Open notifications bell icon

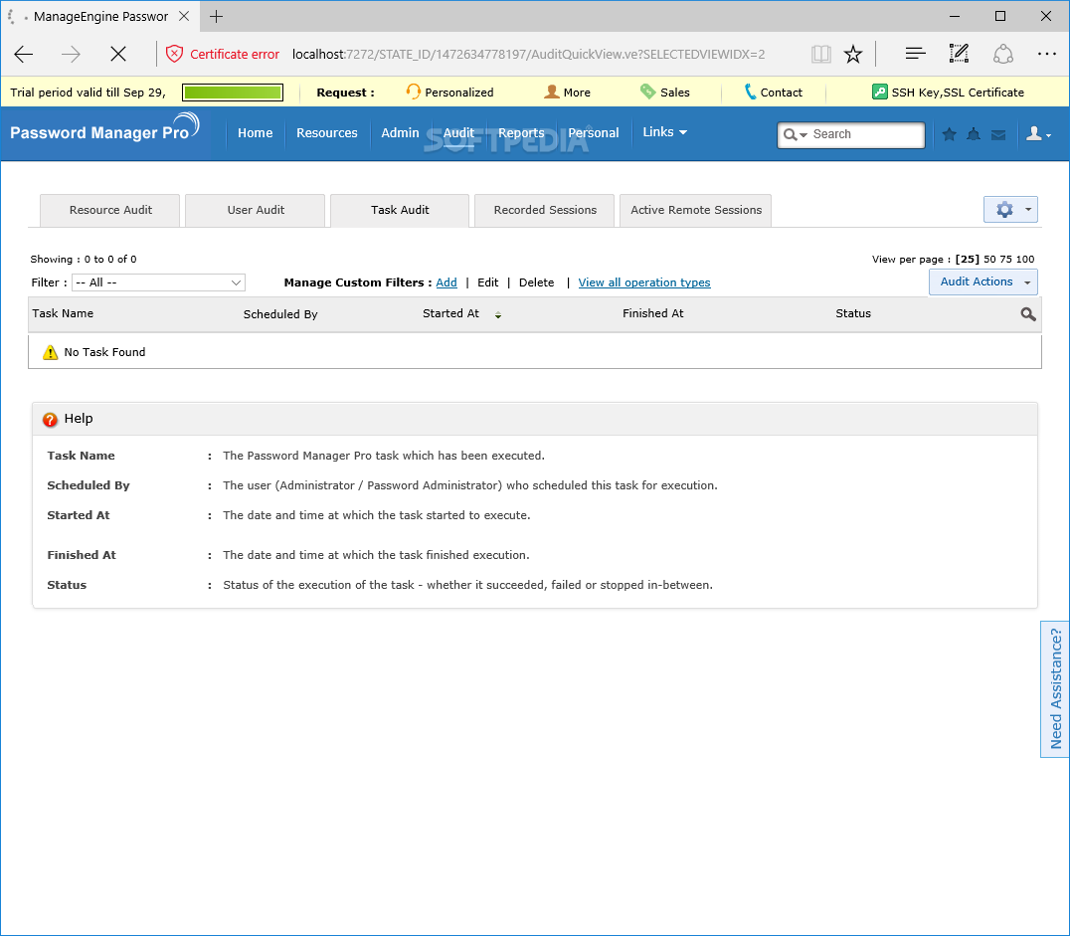click(x=974, y=134)
